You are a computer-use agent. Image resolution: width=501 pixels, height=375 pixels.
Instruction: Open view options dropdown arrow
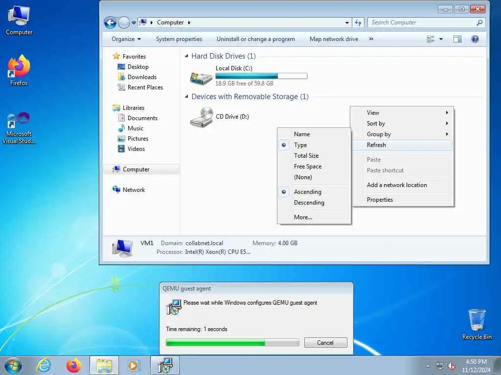[441, 39]
